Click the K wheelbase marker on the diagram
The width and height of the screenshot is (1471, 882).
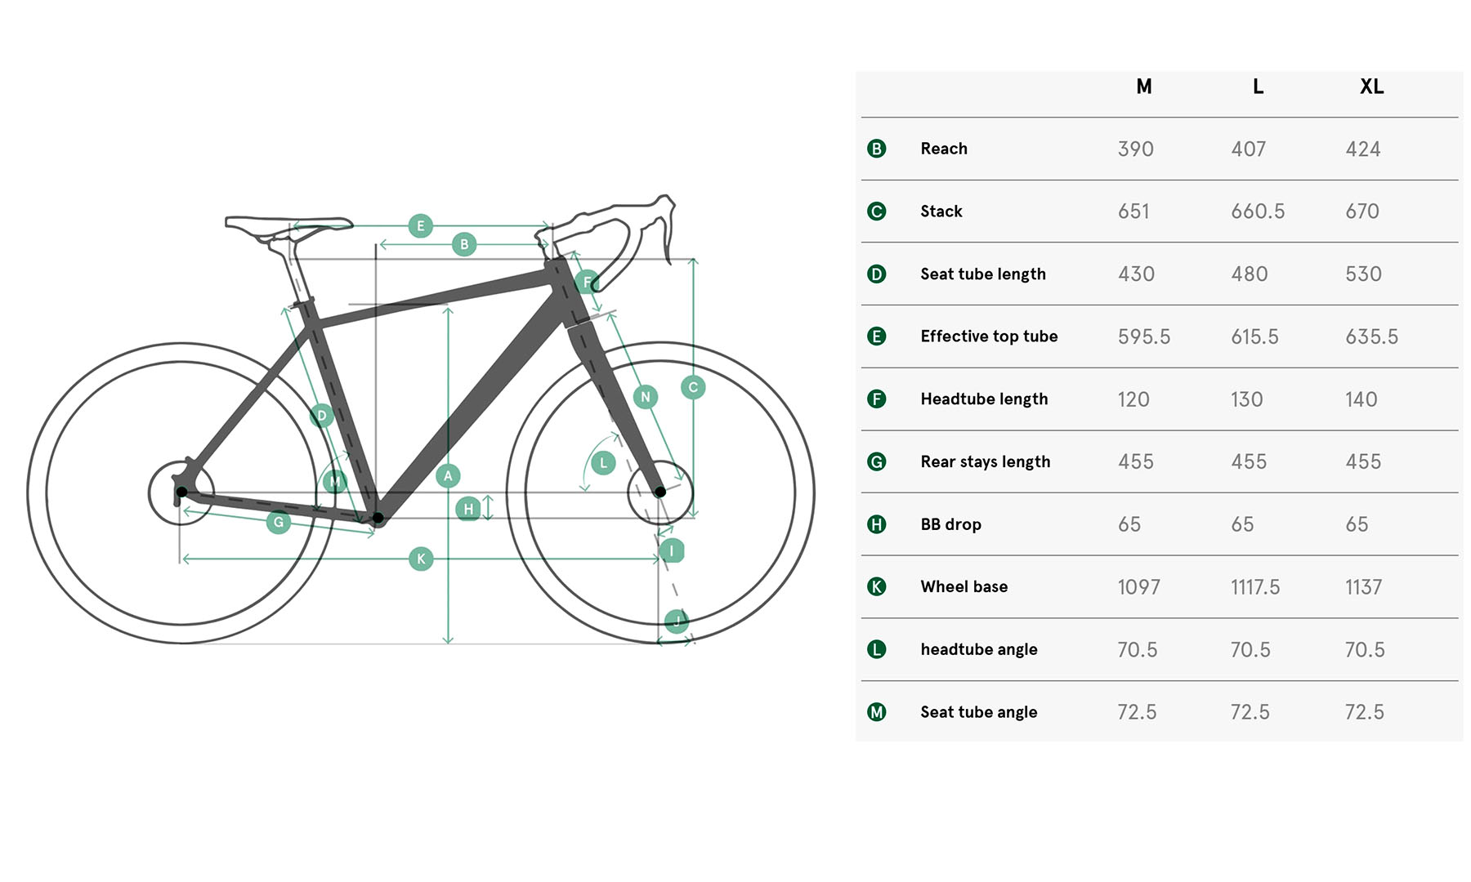pyautogui.click(x=421, y=559)
